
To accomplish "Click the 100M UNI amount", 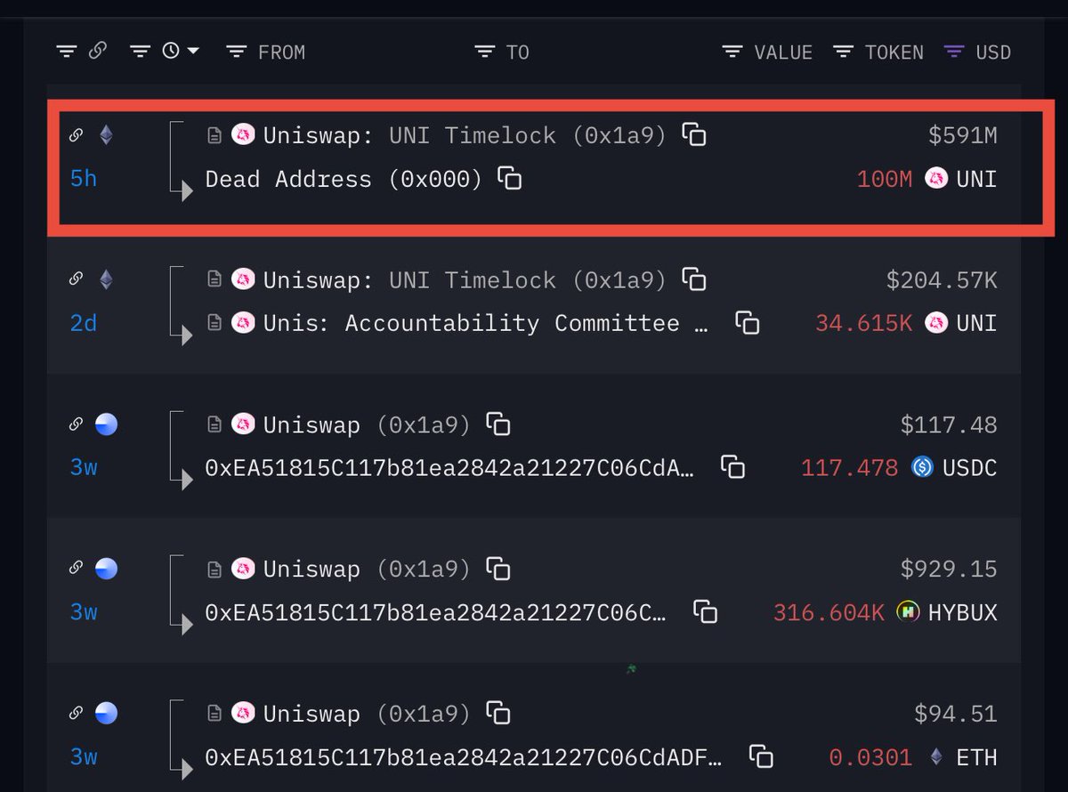I will [884, 179].
